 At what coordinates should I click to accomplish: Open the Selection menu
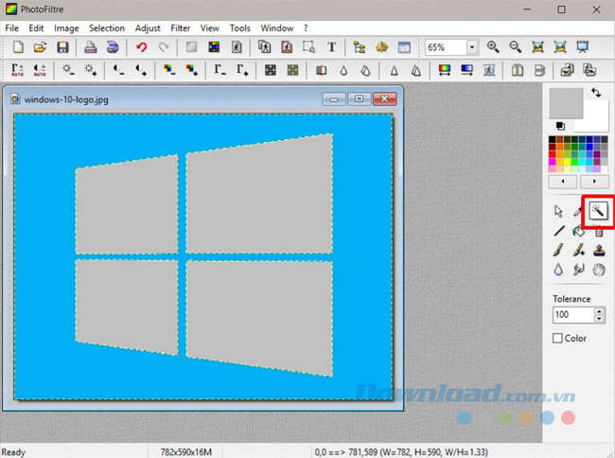click(x=107, y=28)
